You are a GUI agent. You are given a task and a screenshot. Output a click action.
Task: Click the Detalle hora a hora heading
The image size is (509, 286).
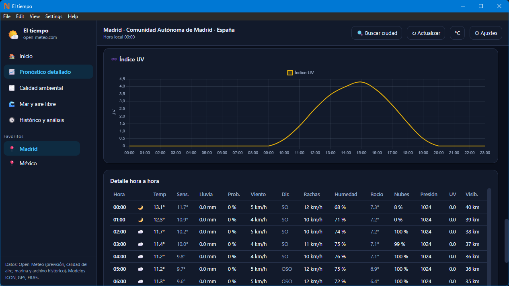(x=135, y=181)
